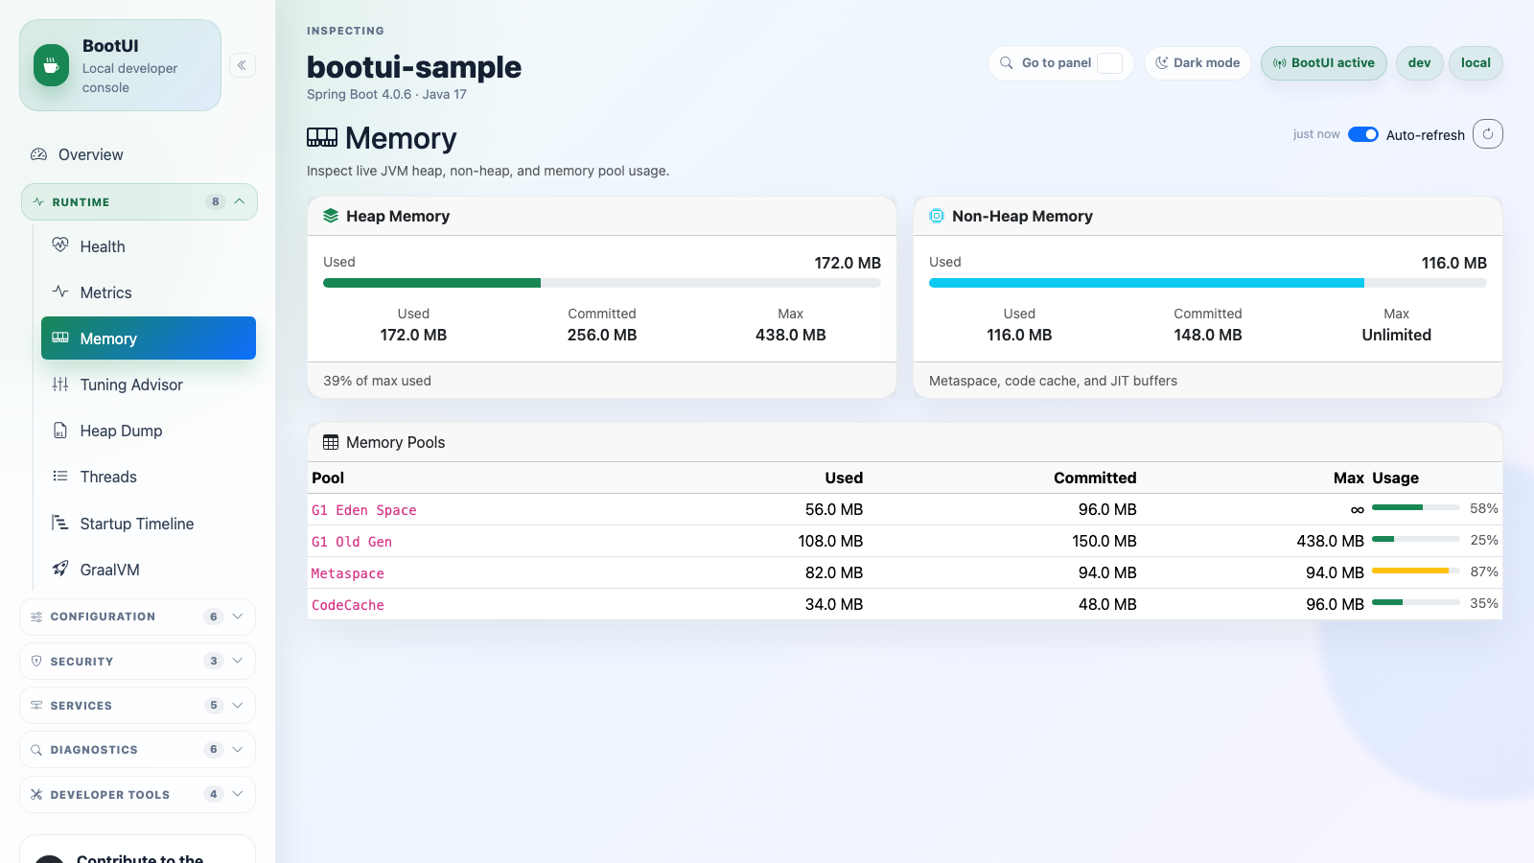Open the GraalVM panel

coord(149,570)
